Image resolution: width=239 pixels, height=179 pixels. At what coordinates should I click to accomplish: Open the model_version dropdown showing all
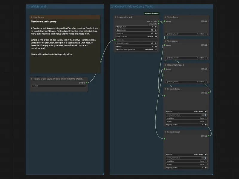[137, 43]
